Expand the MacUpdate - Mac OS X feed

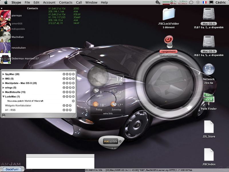point(3,83)
